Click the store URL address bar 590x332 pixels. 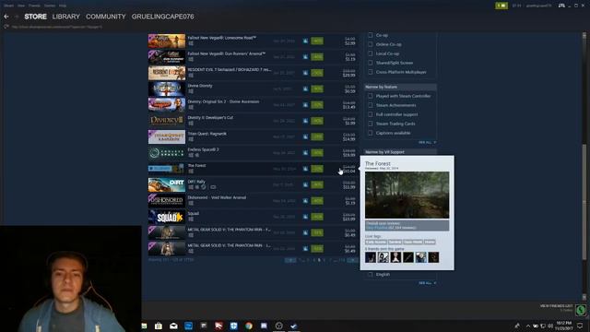[56, 27]
